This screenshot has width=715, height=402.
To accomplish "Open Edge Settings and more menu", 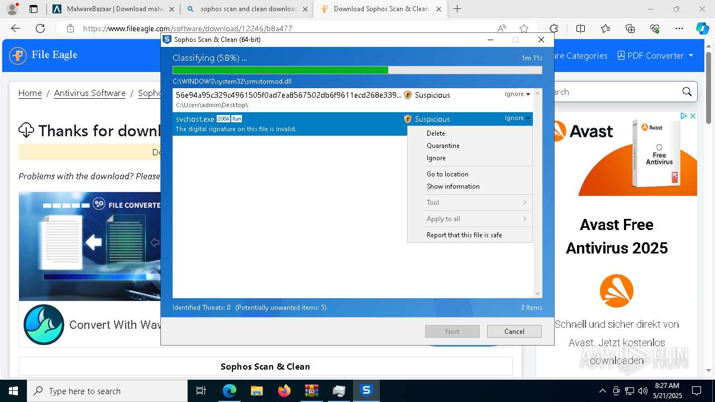I will click(679, 28).
